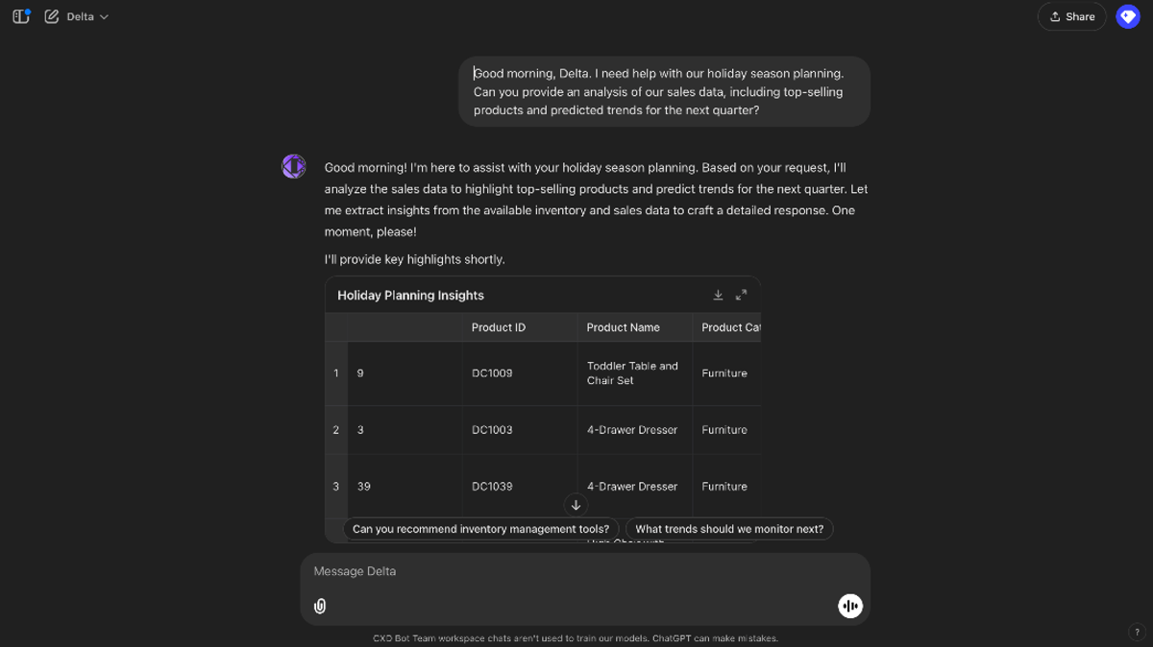Ask 'What trends should we monitor next?'
The image size is (1153, 647).
[729, 529]
